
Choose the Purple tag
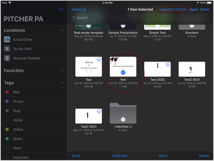pos(18,101)
